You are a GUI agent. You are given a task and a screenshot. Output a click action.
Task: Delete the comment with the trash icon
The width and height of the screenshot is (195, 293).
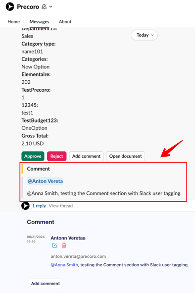pyautogui.click(x=64, y=245)
